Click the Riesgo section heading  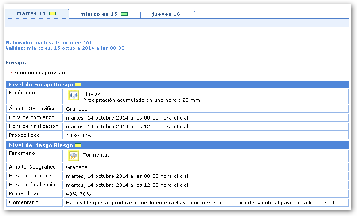(x=16, y=62)
